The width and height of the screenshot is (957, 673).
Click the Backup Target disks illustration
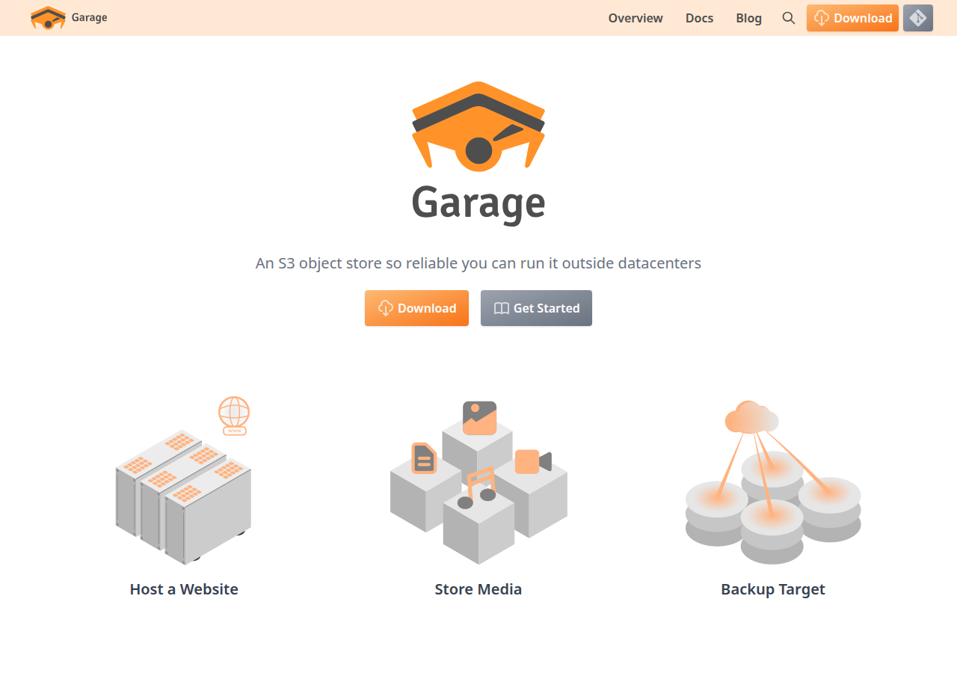pyautogui.click(x=773, y=482)
